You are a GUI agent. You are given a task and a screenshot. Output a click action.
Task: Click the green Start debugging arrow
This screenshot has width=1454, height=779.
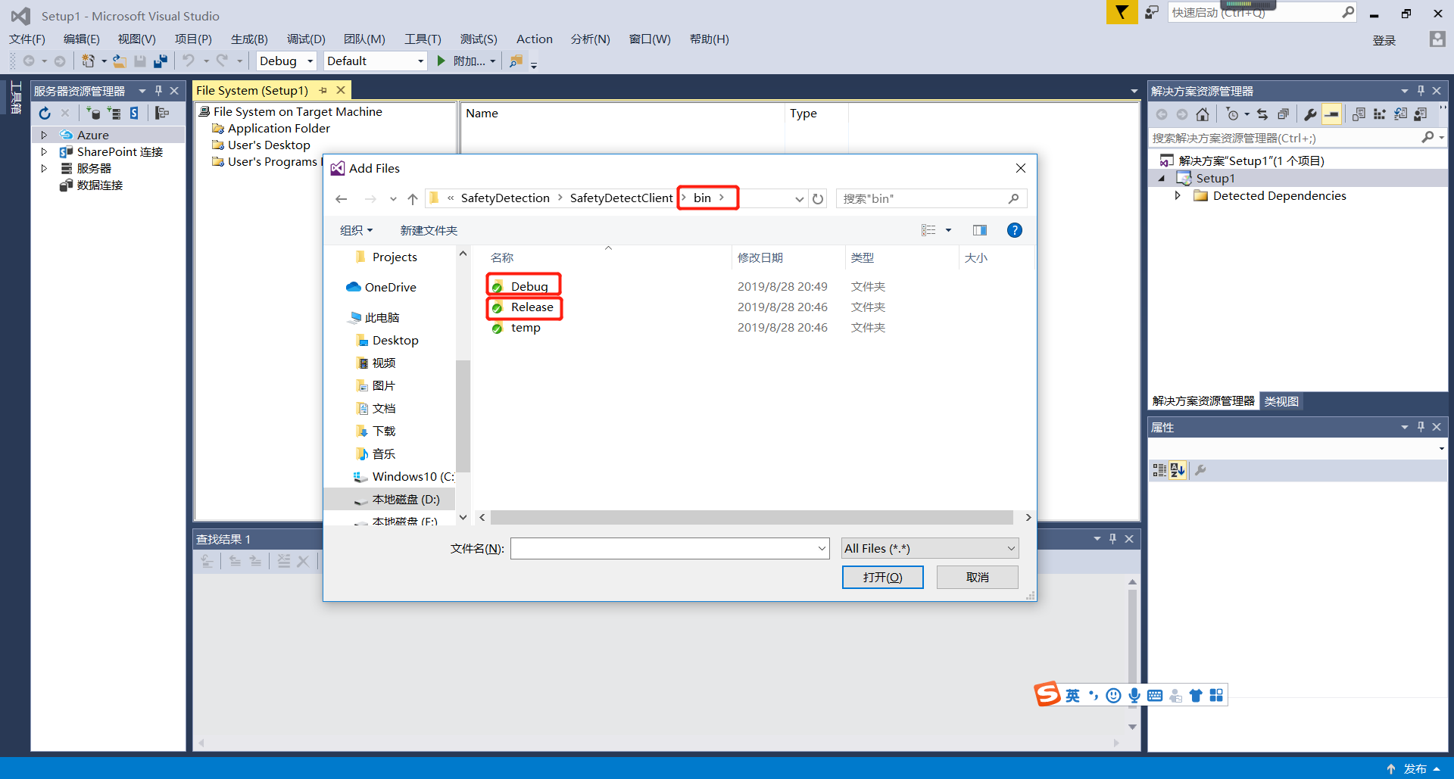[442, 61]
